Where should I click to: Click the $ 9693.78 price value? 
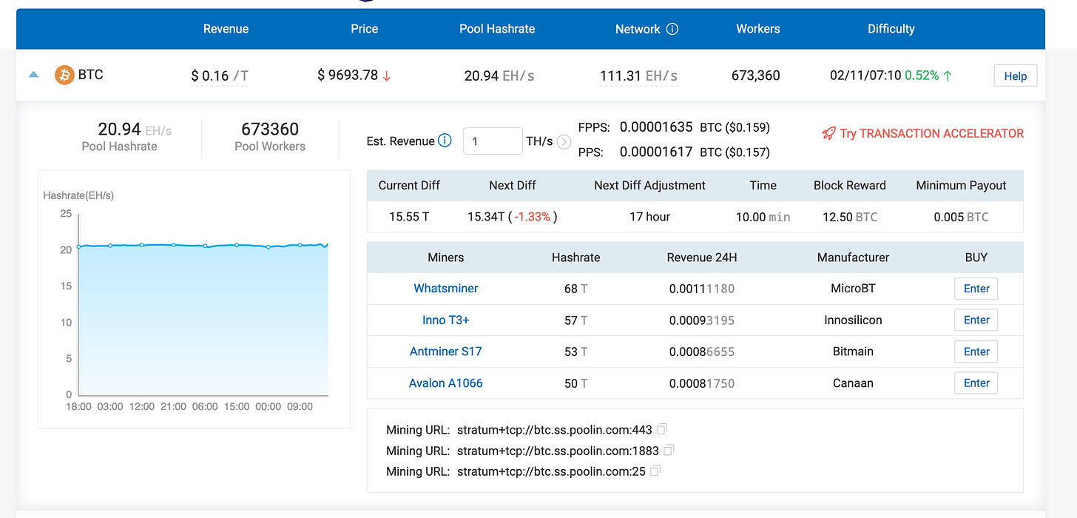click(x=348, y=75)
